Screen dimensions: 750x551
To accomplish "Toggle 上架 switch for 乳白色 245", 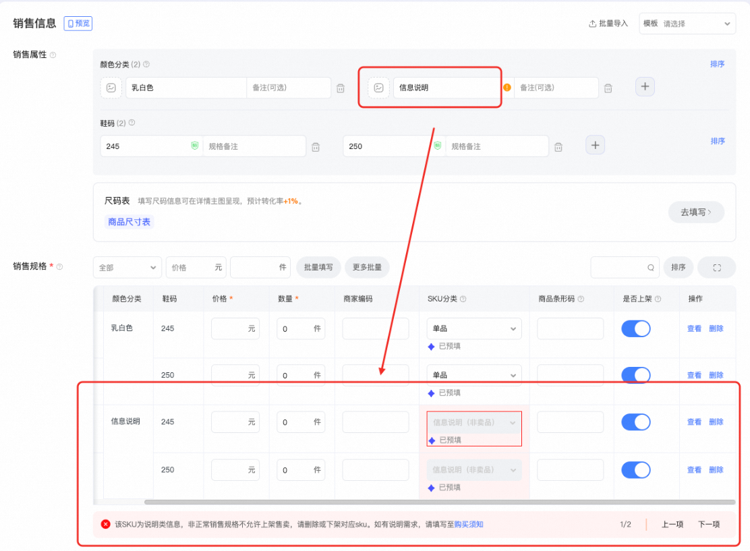I will 636,328.
